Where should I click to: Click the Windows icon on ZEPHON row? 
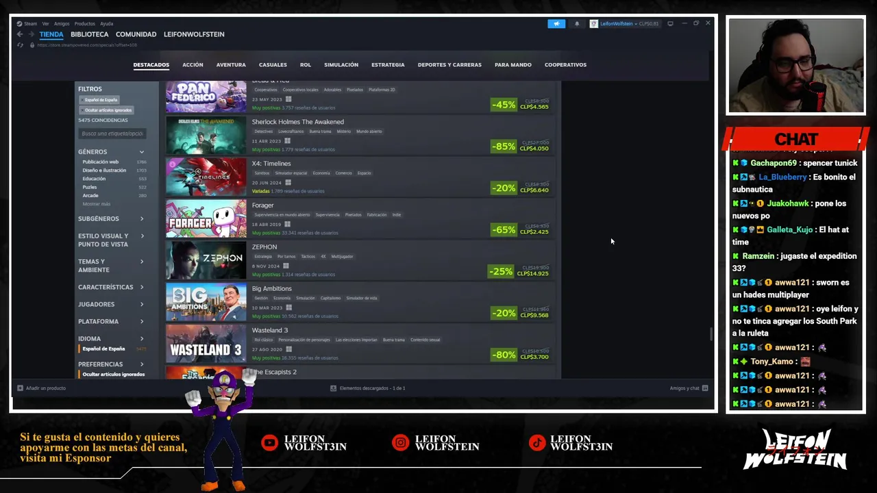click(x=286, y=266)
